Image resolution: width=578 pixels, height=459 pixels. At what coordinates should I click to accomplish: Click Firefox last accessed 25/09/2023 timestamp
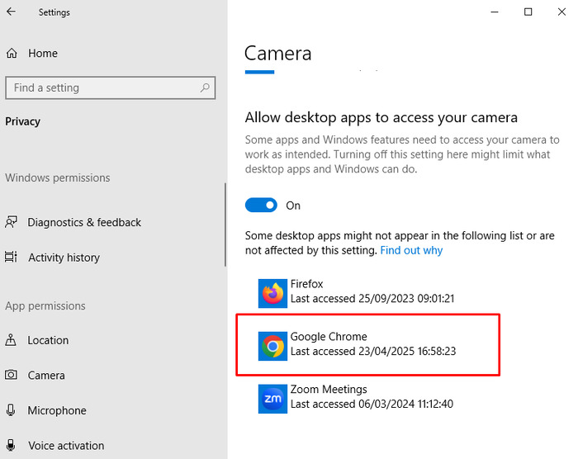point(372,298)
